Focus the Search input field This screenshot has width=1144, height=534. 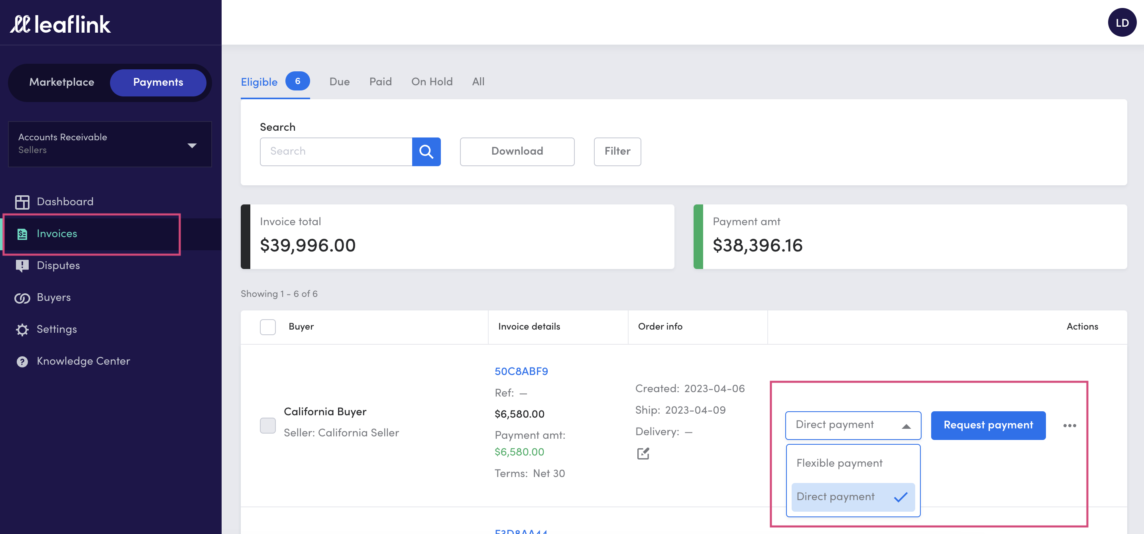coord(336,151)
